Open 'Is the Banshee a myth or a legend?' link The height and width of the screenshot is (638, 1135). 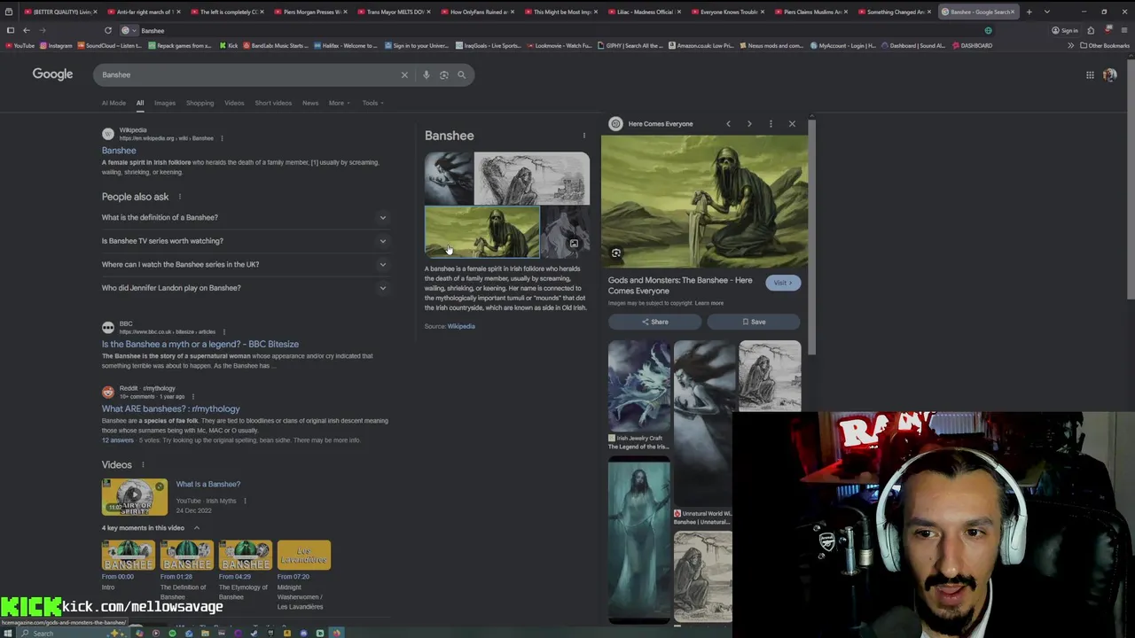point(200,344)
